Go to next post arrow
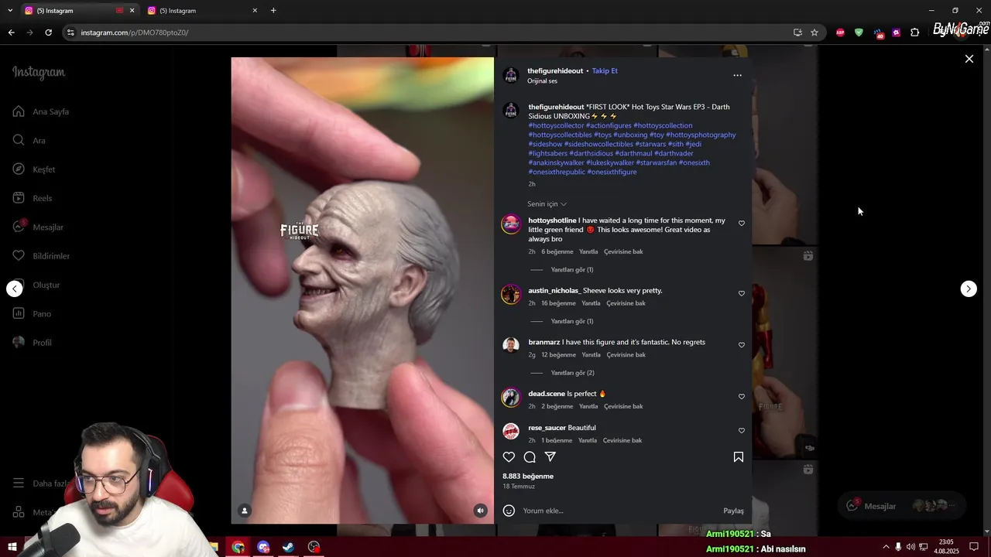The width and height of the screenshot is (991, 557). 969,289
